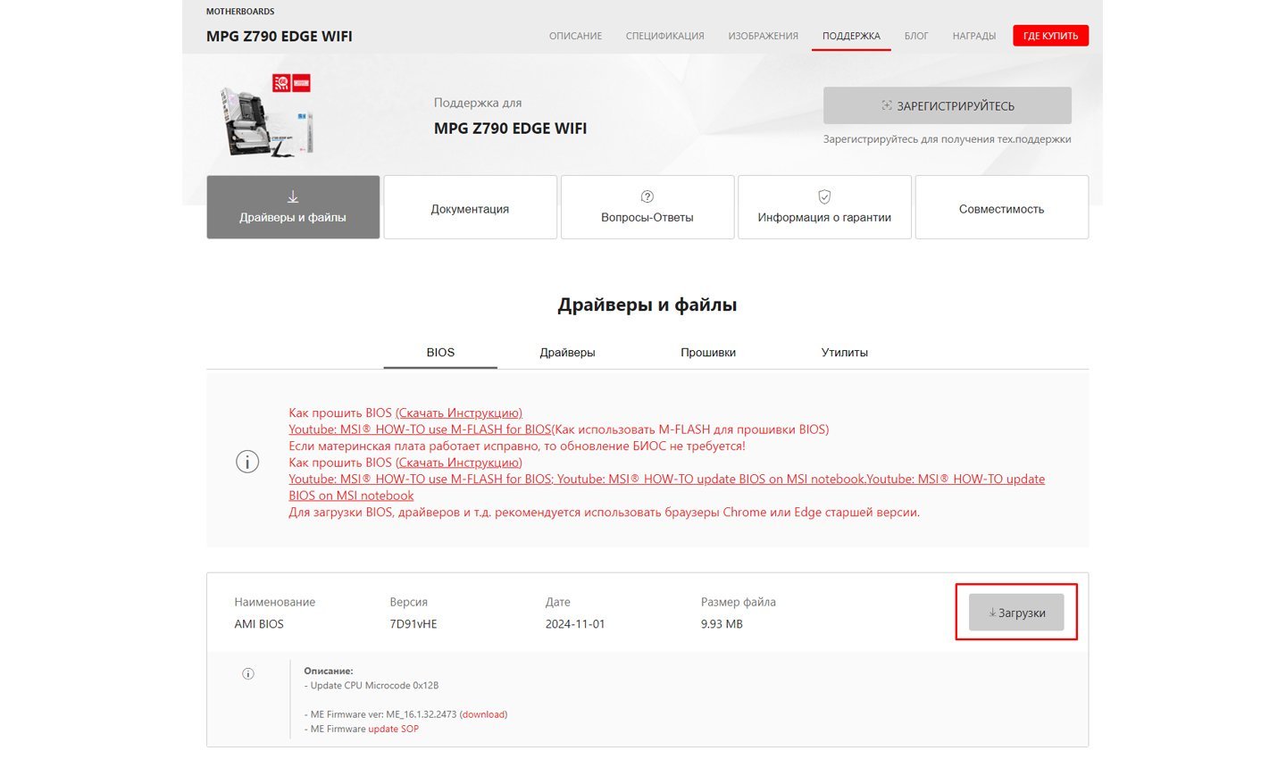The width and height of the screenshot is (1286, 759).
Task: Open the Документация section
Action: [470, 208]
